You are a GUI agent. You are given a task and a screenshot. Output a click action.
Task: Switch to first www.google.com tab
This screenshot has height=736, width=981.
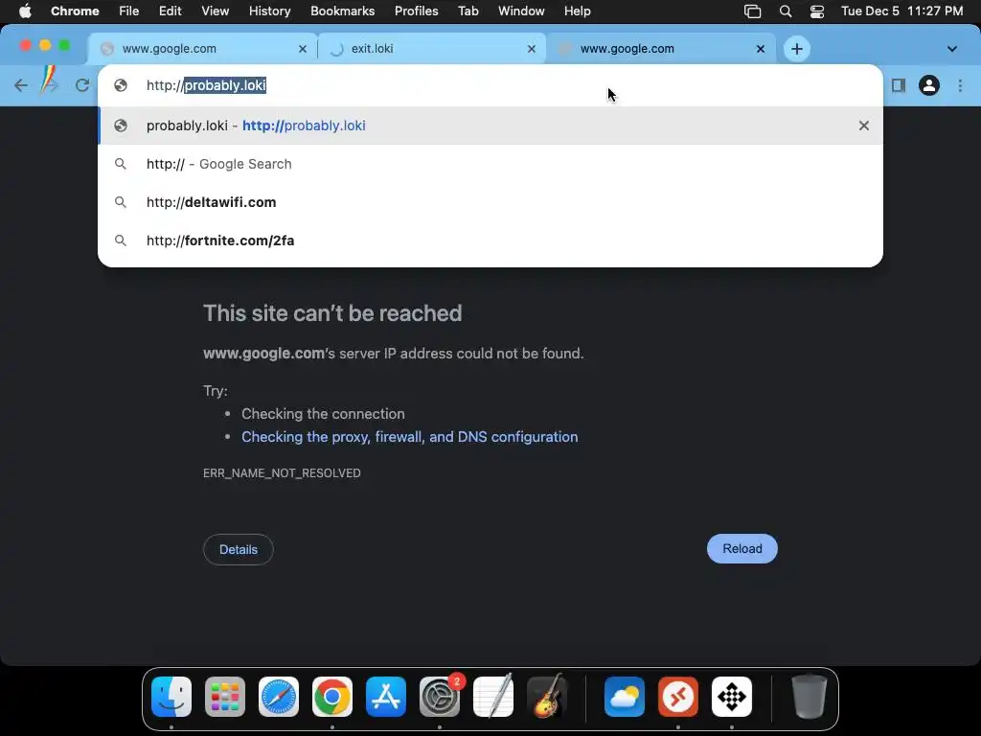203,49
